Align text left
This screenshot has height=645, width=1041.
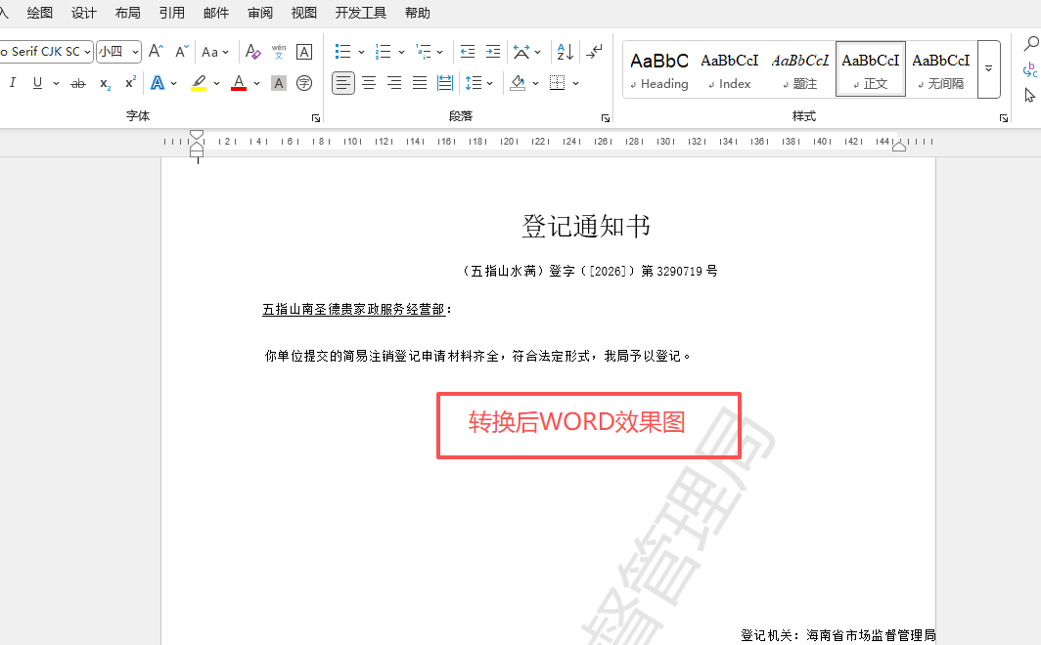click(342, 83)
